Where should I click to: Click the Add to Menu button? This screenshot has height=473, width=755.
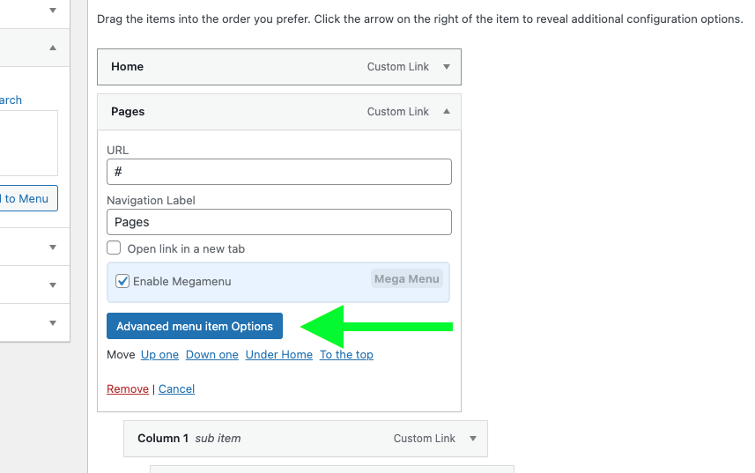tap(28, 198)
